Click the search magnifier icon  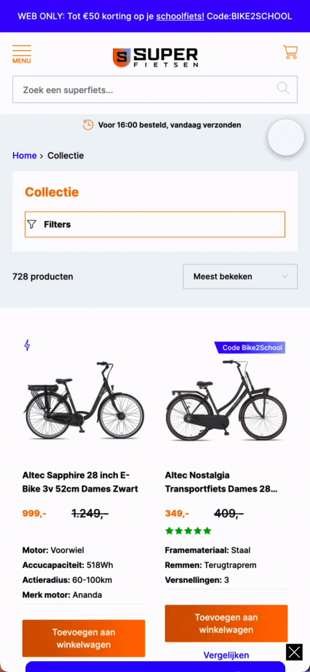point(283,88)
